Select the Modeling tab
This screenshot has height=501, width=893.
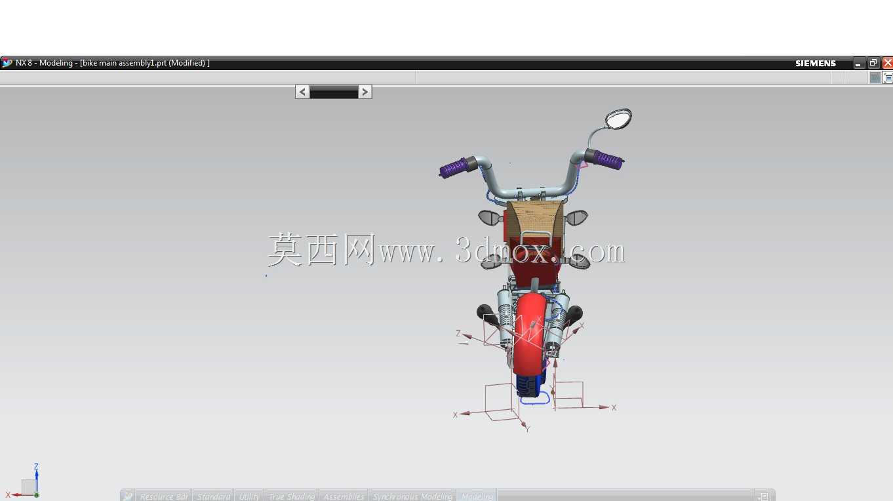(477, 496)
